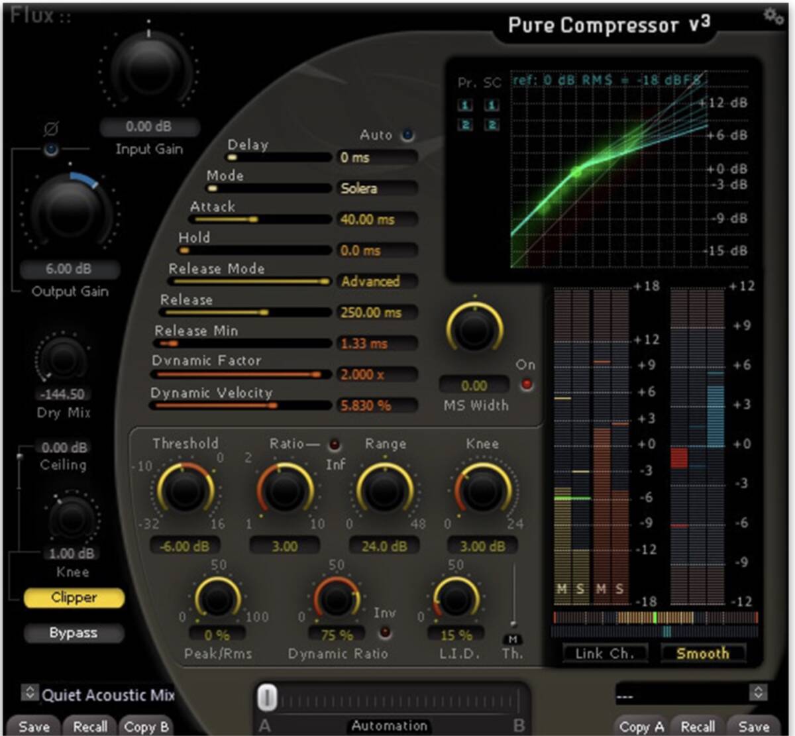
Task: Click the Dynamic Ratio knob
Action: pyautogui.click(x=337, y=600)
